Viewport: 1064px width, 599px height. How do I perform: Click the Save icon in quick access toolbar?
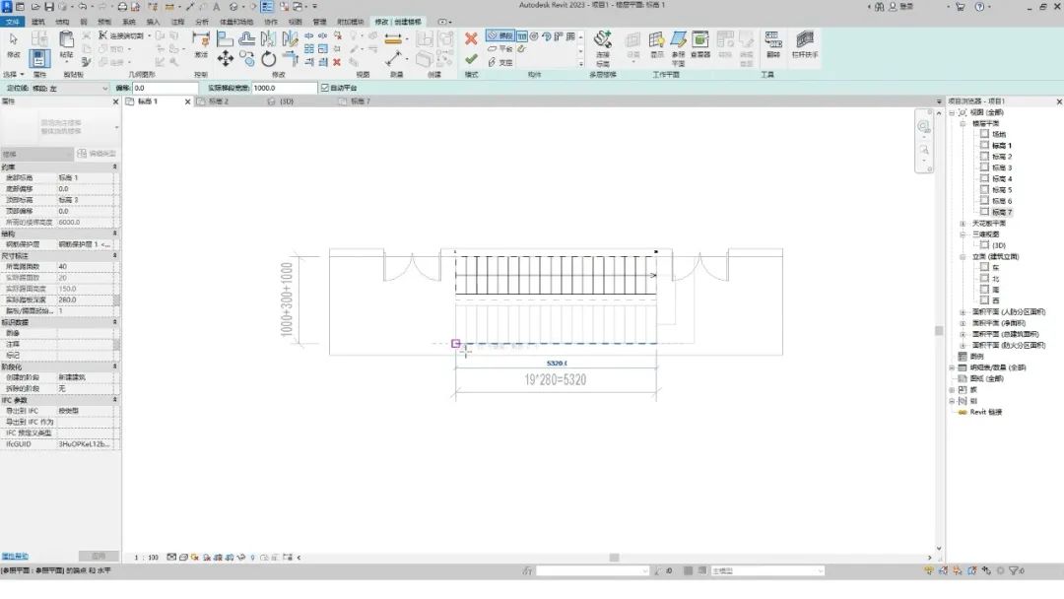point(49,6)
